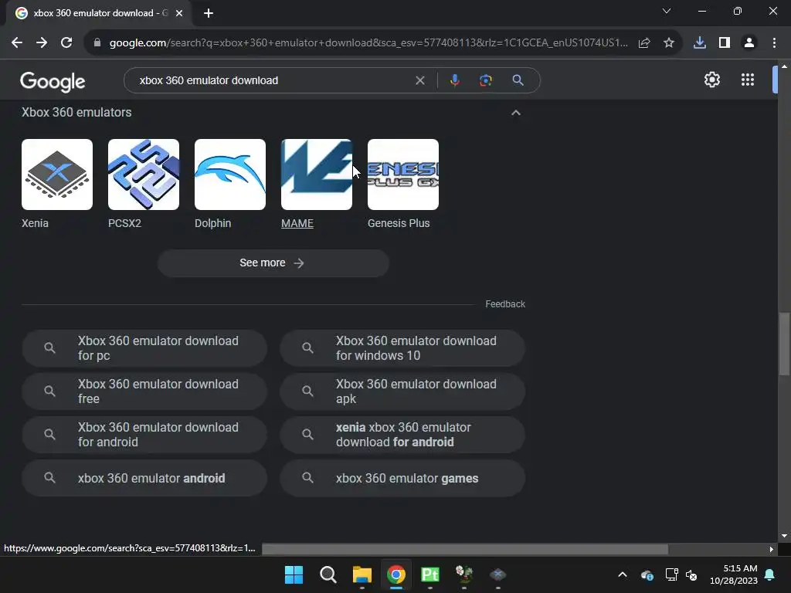Open notification bell in system tray
The height and width of the screenshot is (593, 791).
(x=770, y=574)
